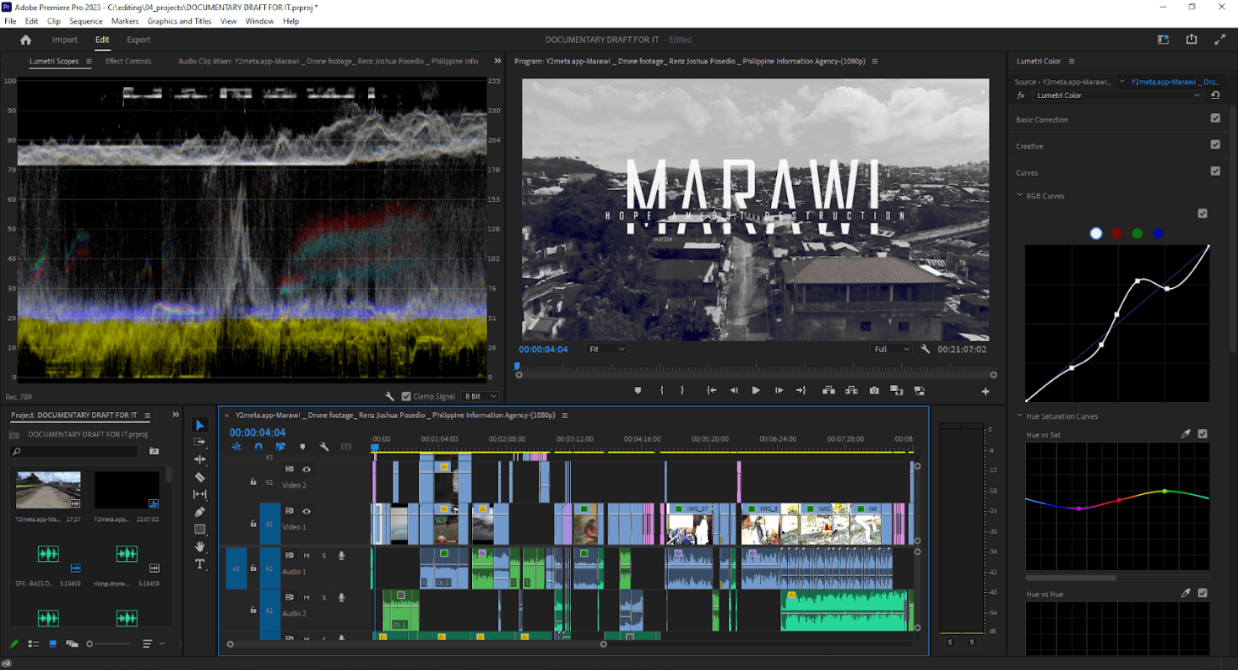The width and height of the screenshot is (1238, 670).
Task: Step back one frame
Action: (x=734, y=390)
